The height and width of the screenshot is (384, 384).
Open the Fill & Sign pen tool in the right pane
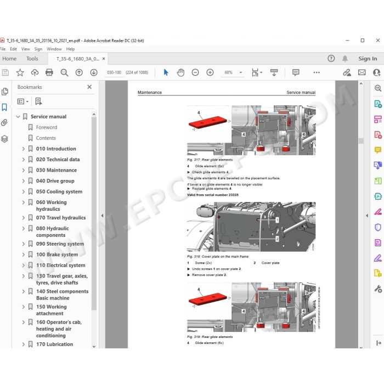click(x=378, y=258)
